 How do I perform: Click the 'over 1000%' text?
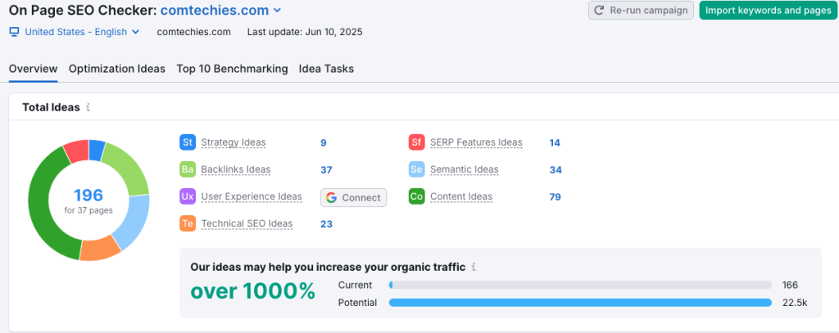coord(252,290)
